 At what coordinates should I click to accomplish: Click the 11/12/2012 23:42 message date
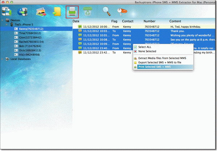point(96,53)
